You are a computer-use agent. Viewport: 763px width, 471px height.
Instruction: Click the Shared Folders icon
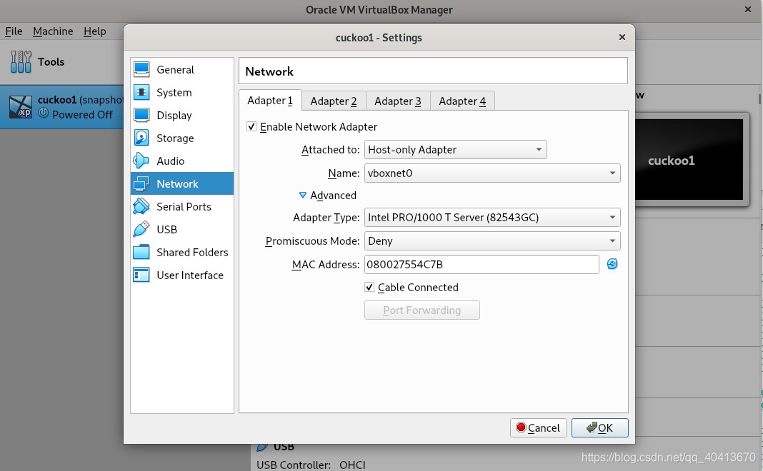(x=141, y=252)
